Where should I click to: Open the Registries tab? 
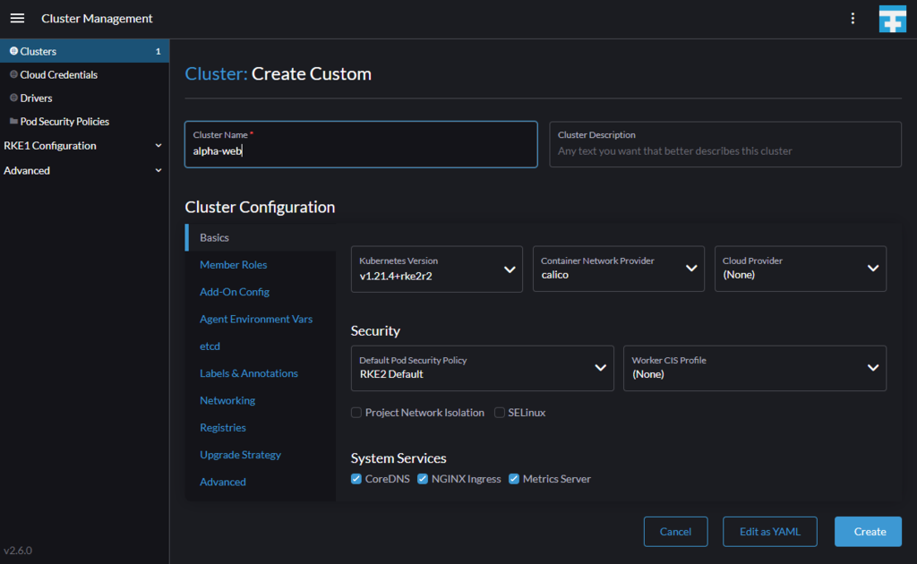pyautogui.click(x=223, y=428)
